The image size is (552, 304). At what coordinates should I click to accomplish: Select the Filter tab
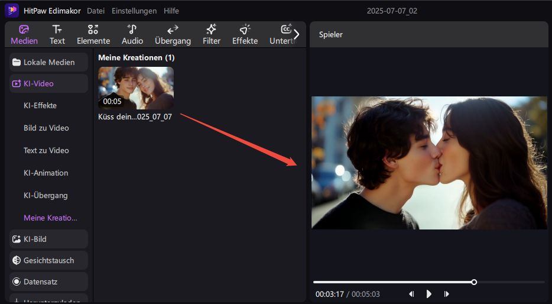click(212, 34)
